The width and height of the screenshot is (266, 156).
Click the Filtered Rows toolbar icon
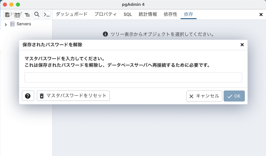click(27, 15)
